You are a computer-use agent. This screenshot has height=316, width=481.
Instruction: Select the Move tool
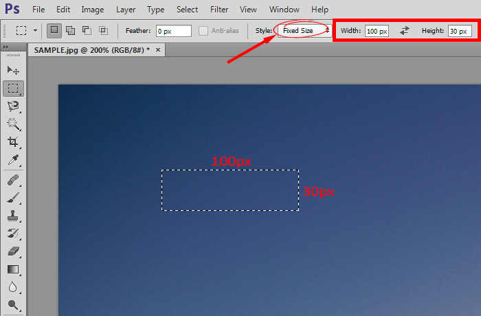(x=13, y=71)
